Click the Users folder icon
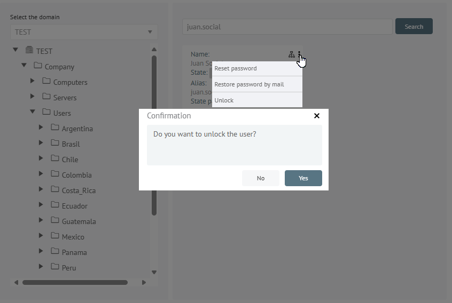The image size is (452, 303). click(46, 111)
